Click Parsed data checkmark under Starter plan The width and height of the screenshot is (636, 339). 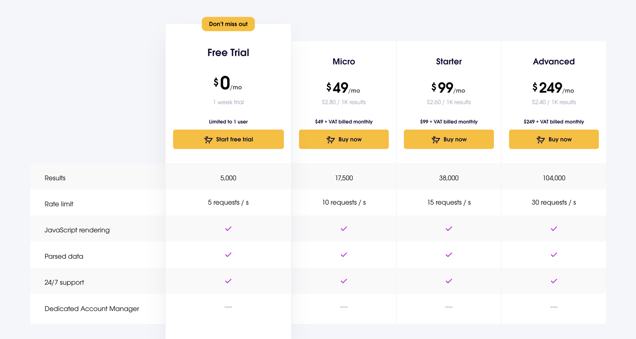tap(449, 255)
